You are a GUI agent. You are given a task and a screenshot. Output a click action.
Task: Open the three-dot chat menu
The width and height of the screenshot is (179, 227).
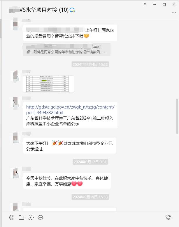coord(174,12)
